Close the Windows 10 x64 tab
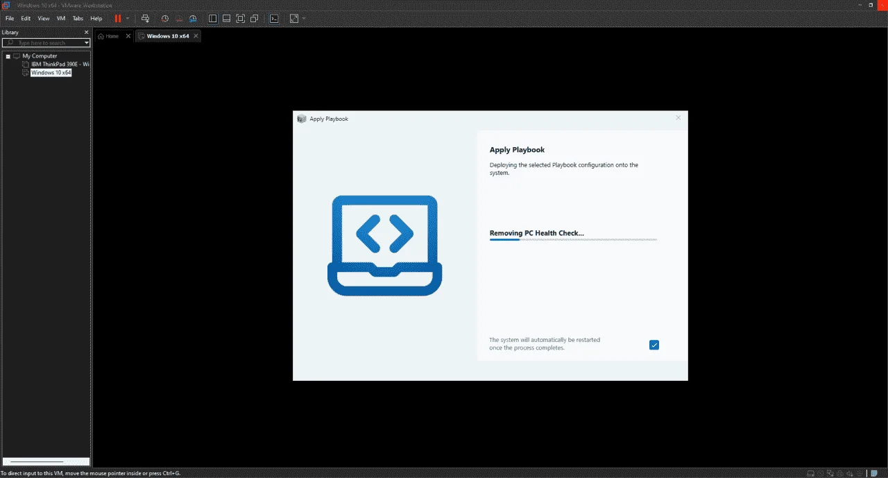The height and width of the screenshot is (478, 888). coord(196,36)
